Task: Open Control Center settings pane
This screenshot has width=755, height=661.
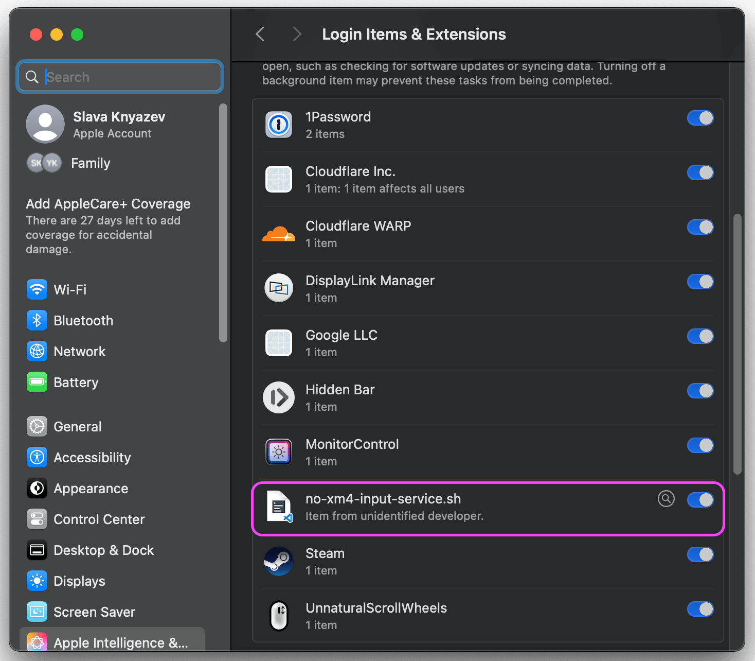Action: [x=99, y=519]
